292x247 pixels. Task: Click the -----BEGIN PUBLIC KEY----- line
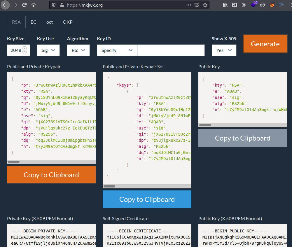click(234, 231)
